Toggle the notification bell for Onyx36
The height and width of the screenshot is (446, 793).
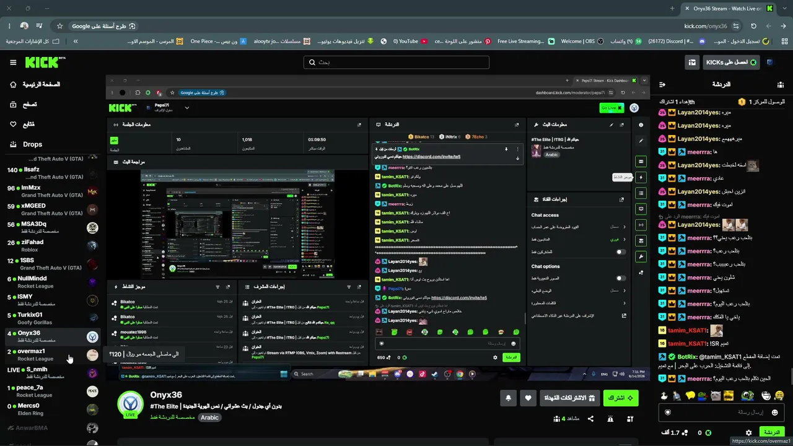509,398
